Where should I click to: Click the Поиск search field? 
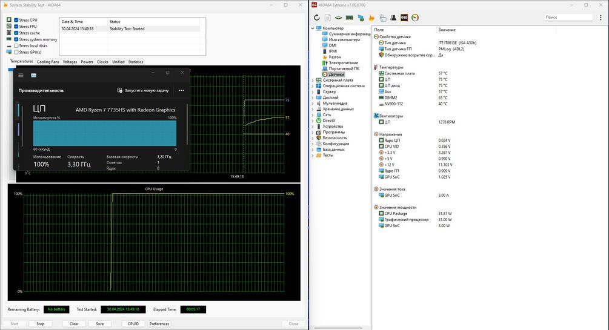click(x=568, y=17)
